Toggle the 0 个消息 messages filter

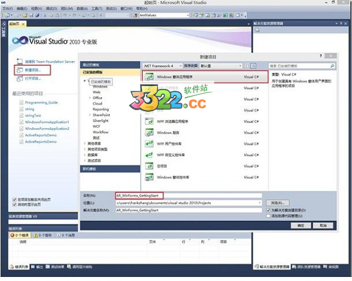66,235
